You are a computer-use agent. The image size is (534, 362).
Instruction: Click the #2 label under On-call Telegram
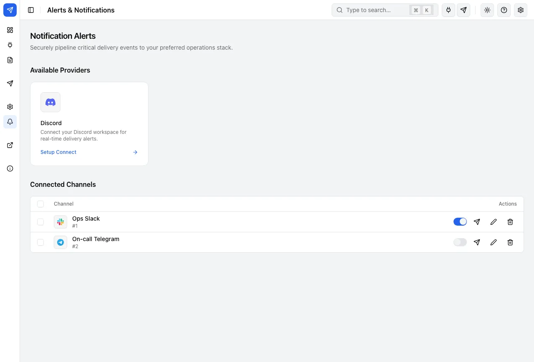pyautogui.click(x=75, y=246)
